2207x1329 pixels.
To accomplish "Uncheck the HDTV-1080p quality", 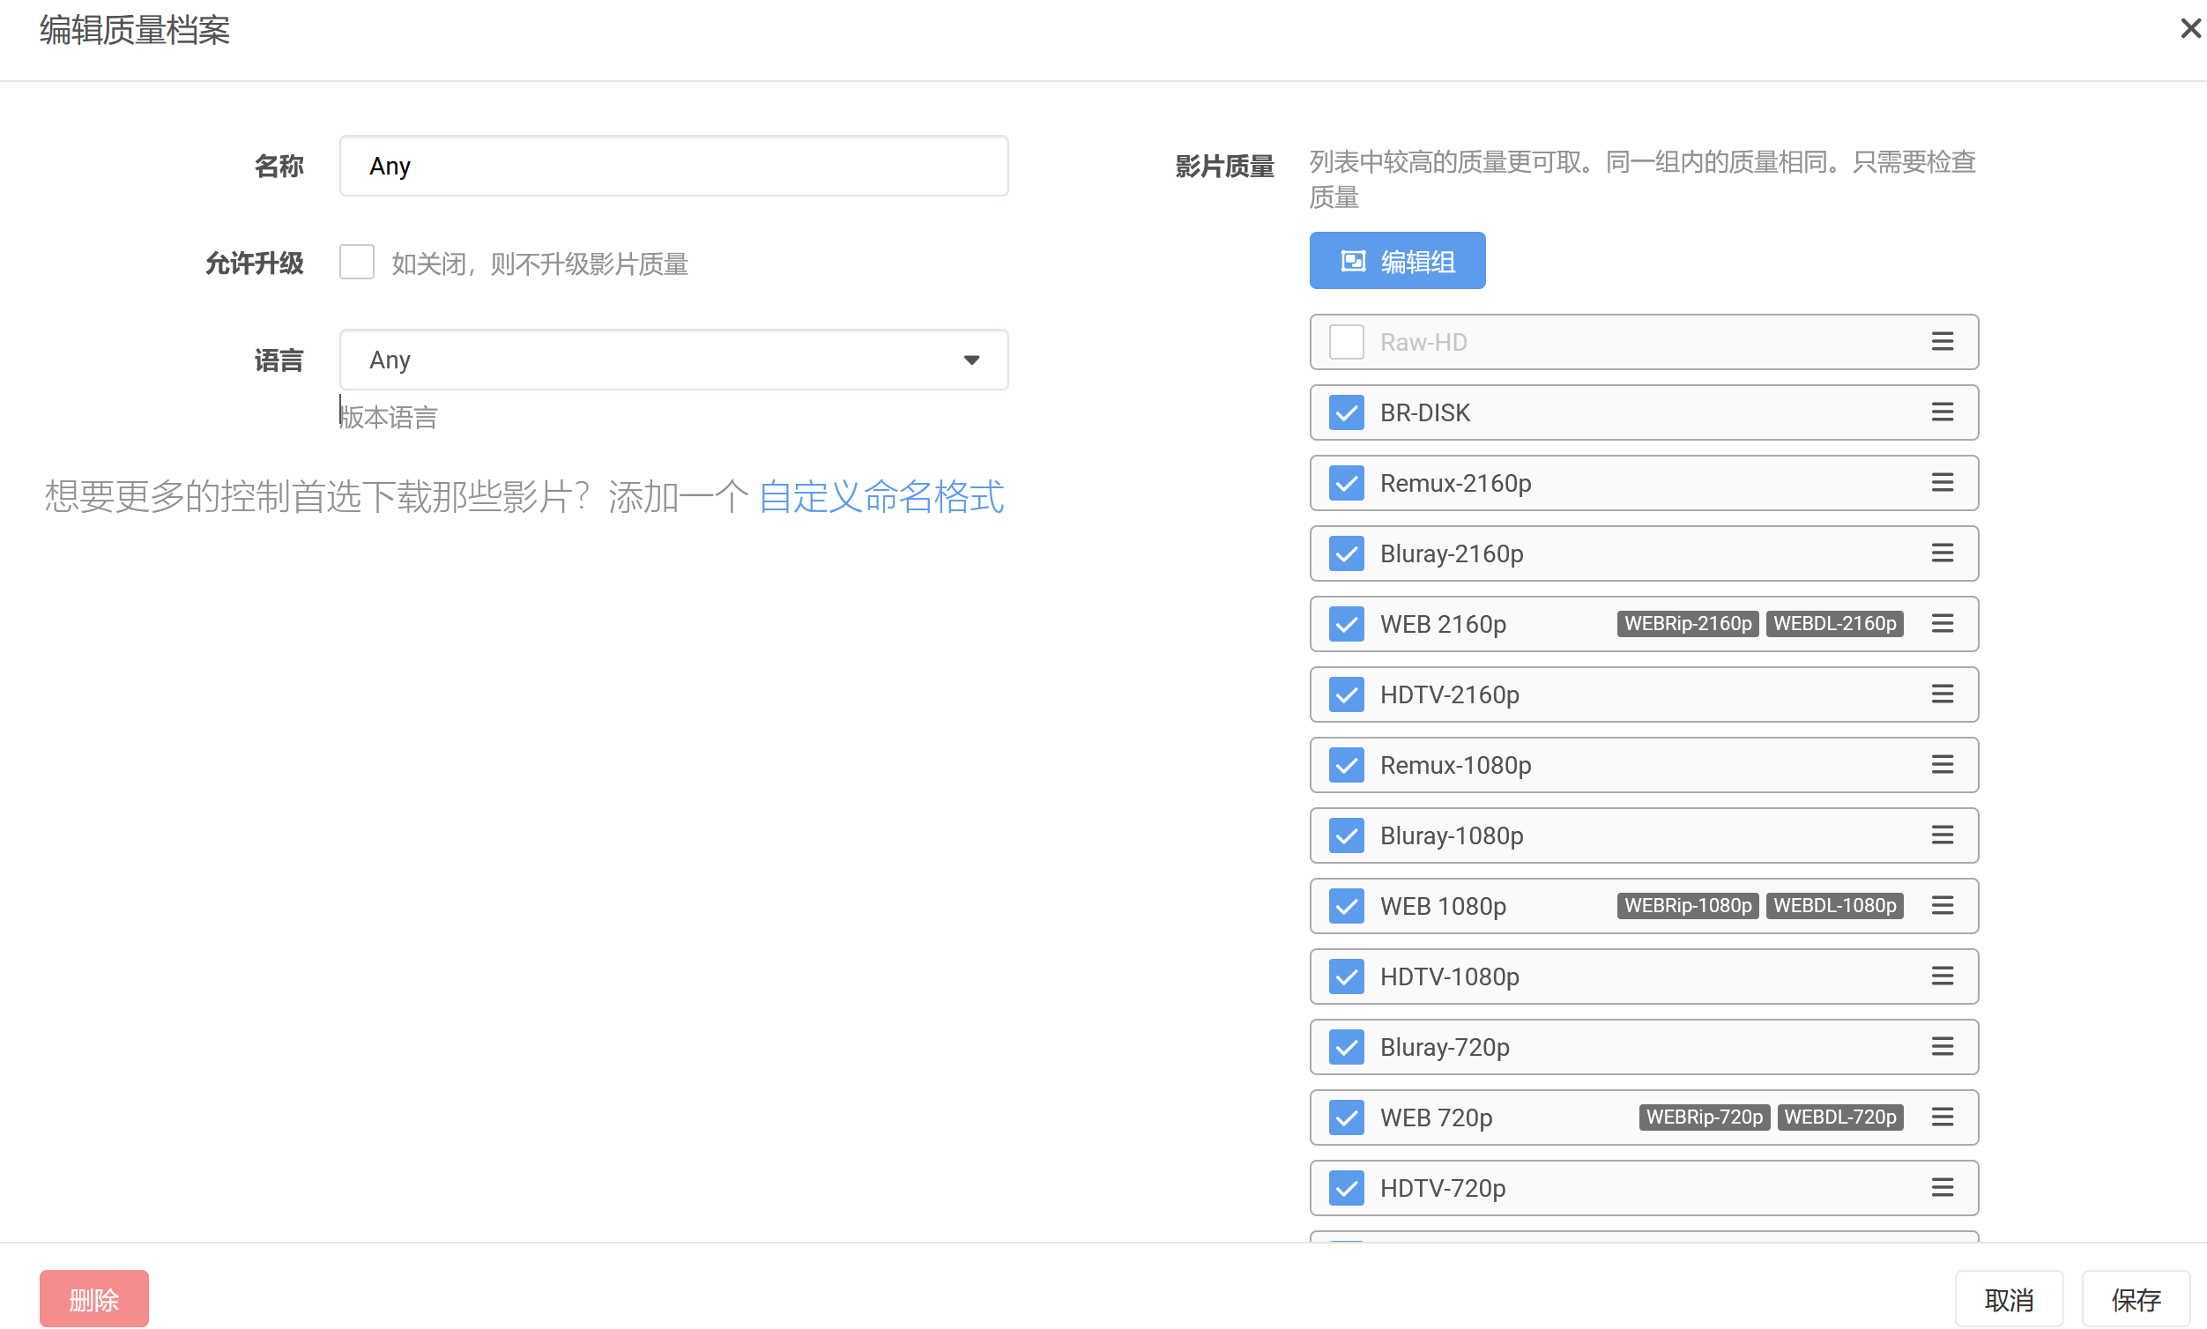I will (x=1346, y=977).
